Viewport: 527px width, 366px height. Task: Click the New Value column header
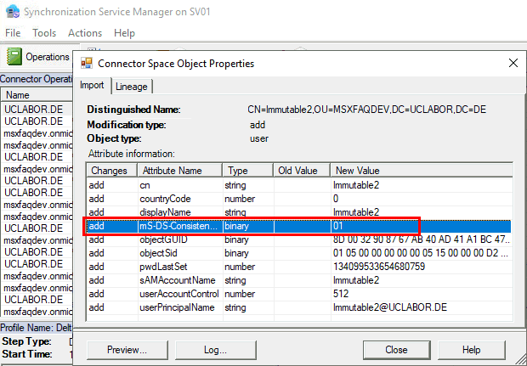421,171
